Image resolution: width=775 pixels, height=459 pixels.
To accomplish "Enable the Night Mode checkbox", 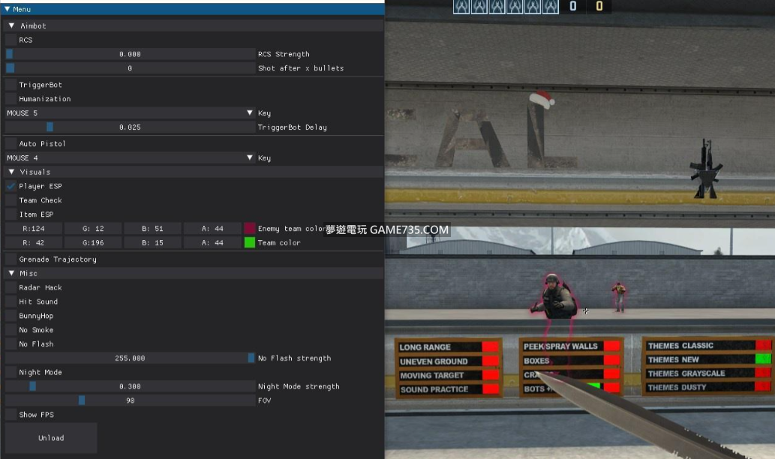I will (x=11, y=373).
